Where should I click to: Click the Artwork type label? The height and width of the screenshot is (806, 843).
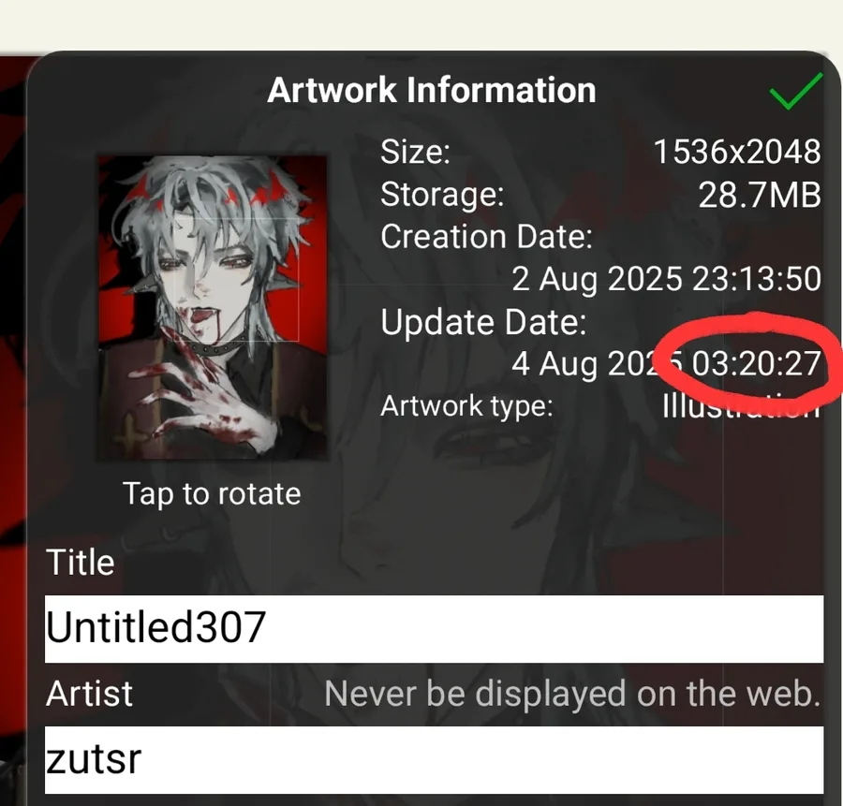466,405
